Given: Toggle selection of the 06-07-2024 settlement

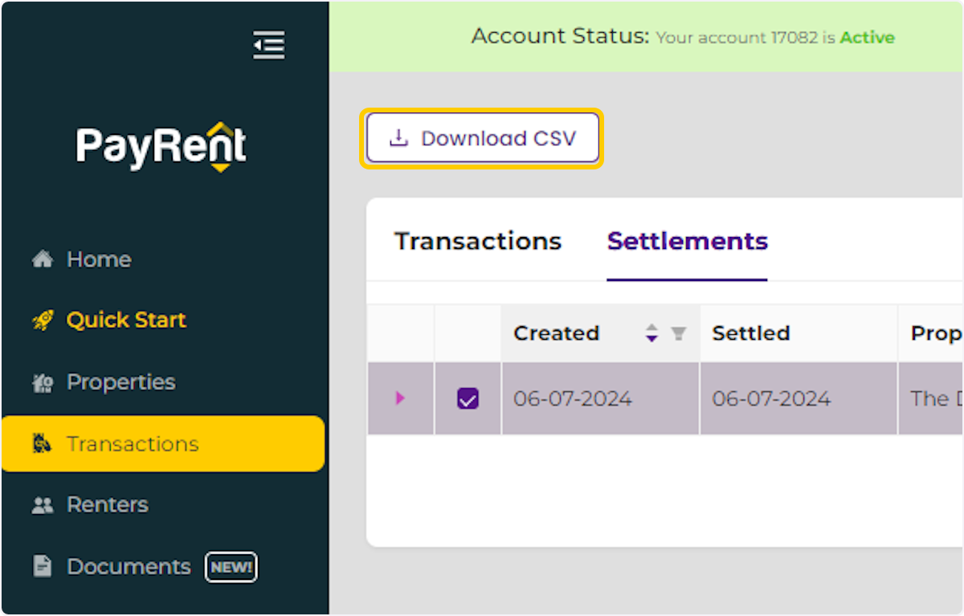Looking at the screenshot, I should click(468, 398).
